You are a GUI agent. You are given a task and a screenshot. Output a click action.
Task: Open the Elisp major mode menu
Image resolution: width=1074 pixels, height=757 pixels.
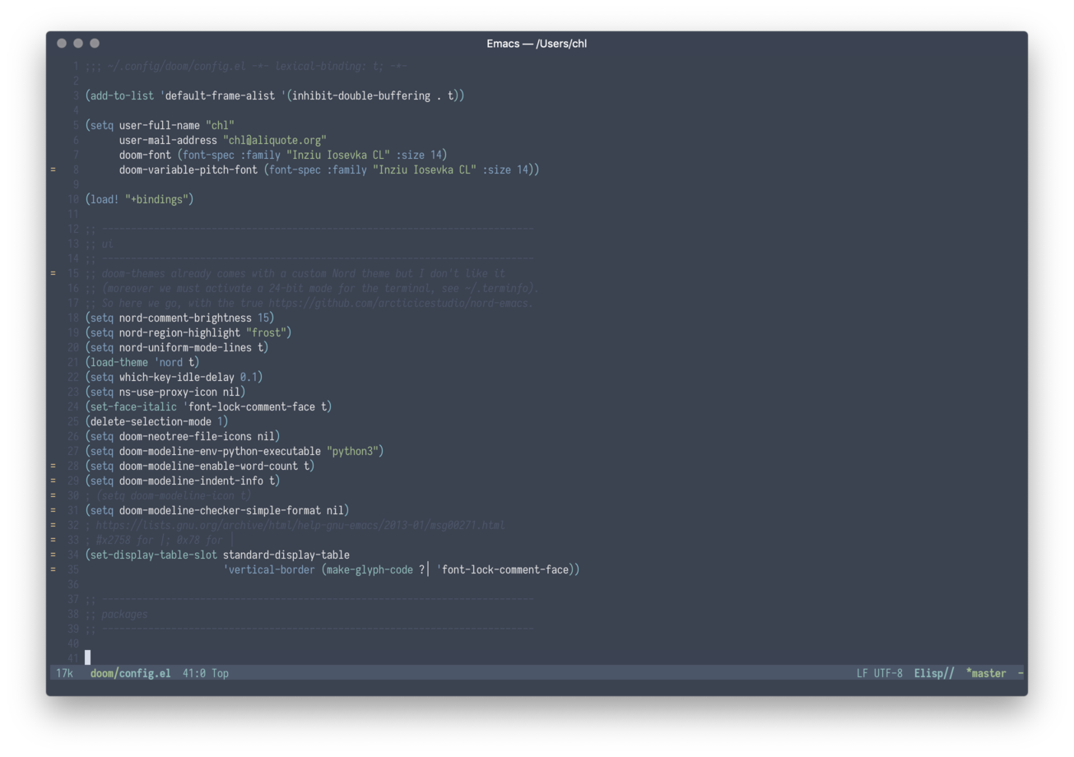click(933, 673)
